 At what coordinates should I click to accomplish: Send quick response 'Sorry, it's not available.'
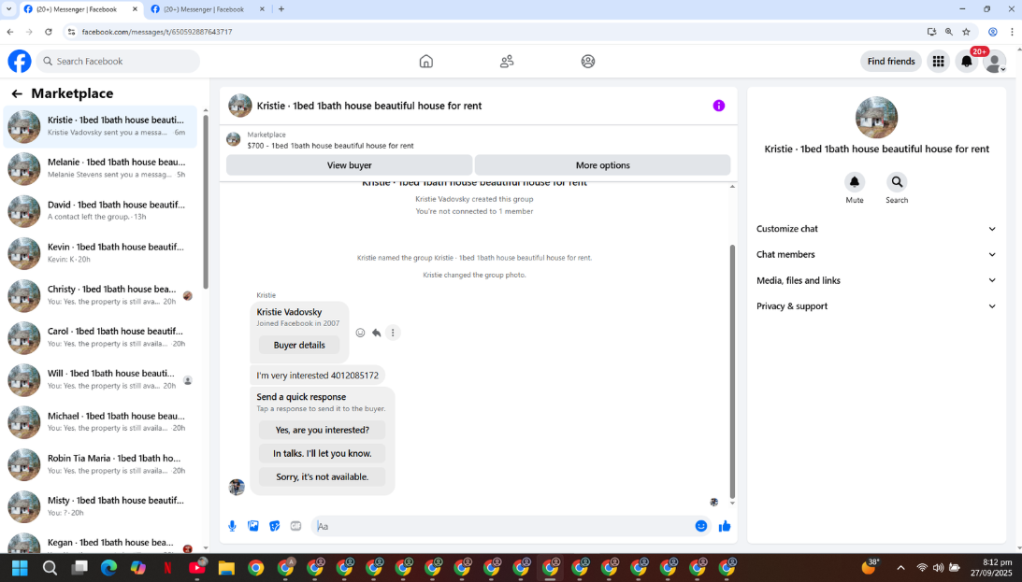tap(322, 476)
